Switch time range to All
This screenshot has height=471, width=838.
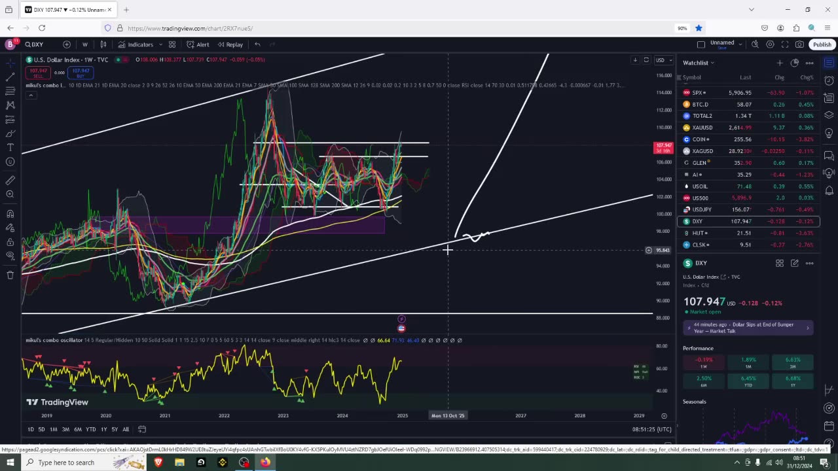(x=126, y=429)
